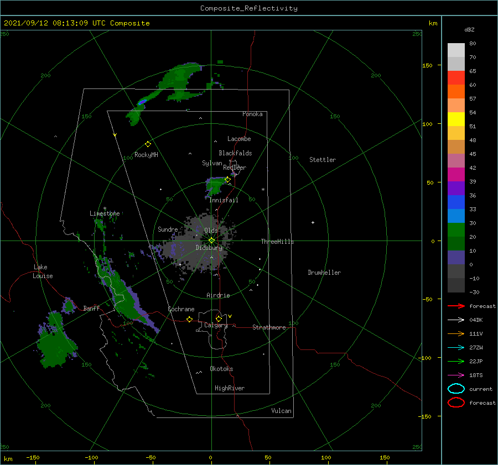
Task: Click the cyan 'current' ellipse legend icon
Action: (x=456, y=389)
